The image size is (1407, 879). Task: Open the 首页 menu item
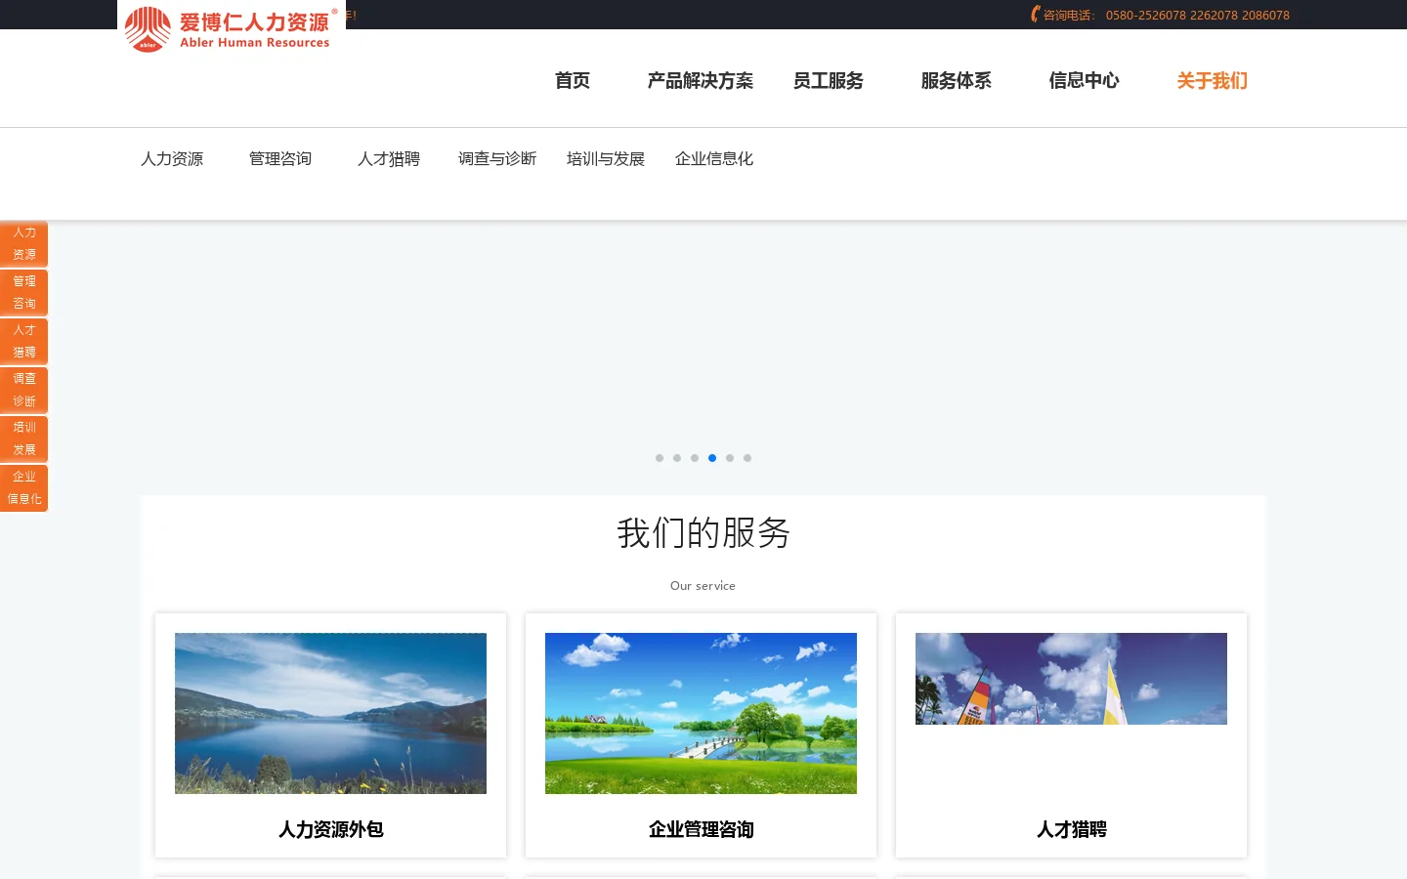[x=573, y=81]
